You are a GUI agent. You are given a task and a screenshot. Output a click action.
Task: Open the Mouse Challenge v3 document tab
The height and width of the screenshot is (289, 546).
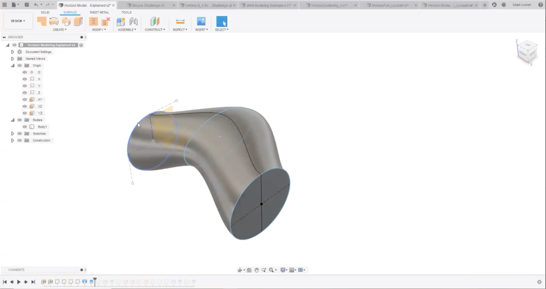(x=148, y=5)
